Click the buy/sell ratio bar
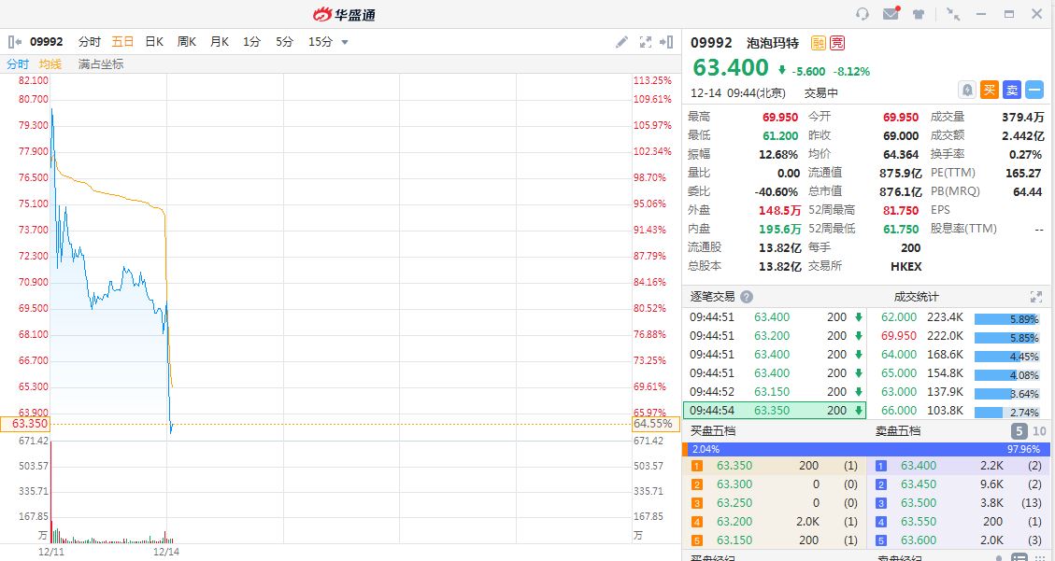The width and height of the screenshot is (1055, 561). 868,449
